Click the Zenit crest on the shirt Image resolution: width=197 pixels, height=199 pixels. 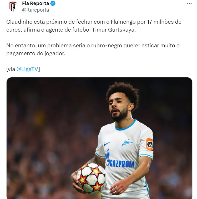[127, 142]
